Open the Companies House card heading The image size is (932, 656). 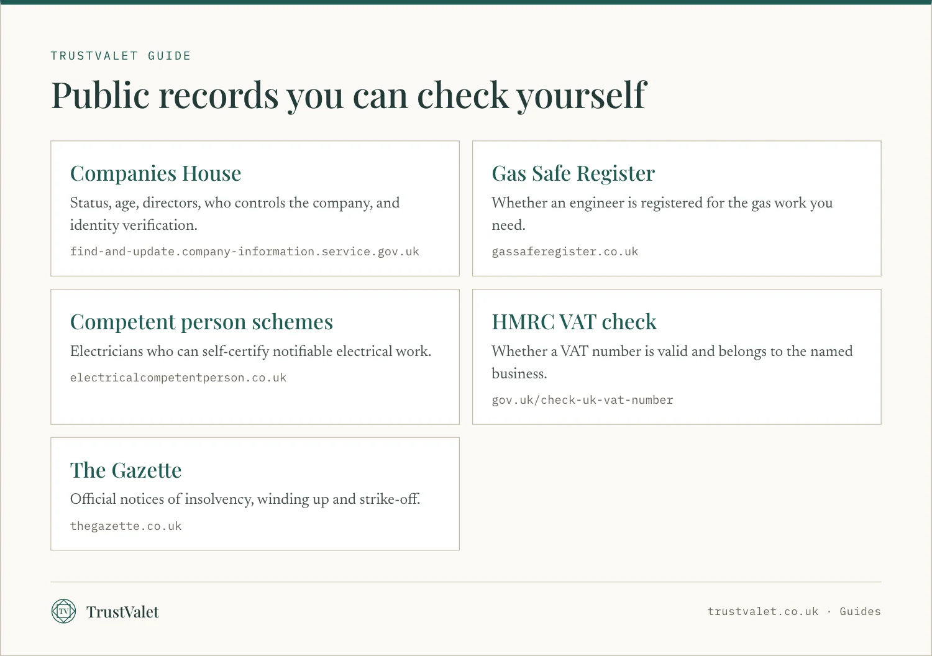[x=155, y=173]
